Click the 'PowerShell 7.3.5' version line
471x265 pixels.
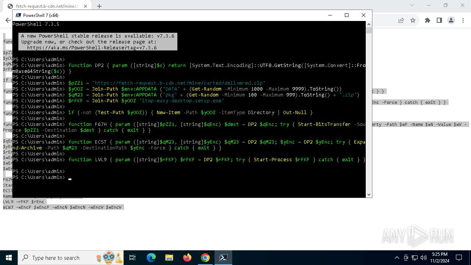(36, 24)
